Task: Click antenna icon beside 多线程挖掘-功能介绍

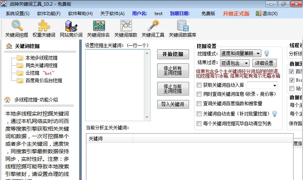Action: tap(7, 100)
